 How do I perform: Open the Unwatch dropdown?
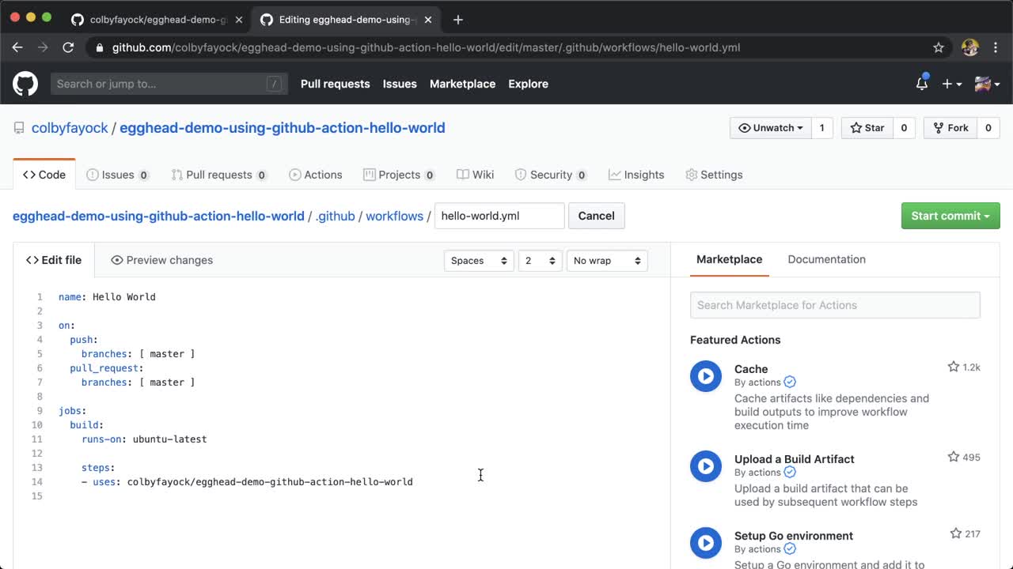[770, 128]
